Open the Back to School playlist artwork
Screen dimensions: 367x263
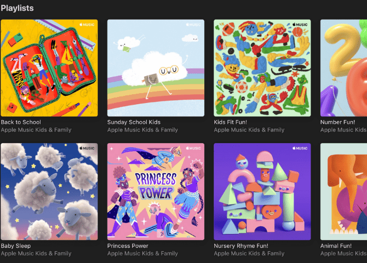point(49,68)
